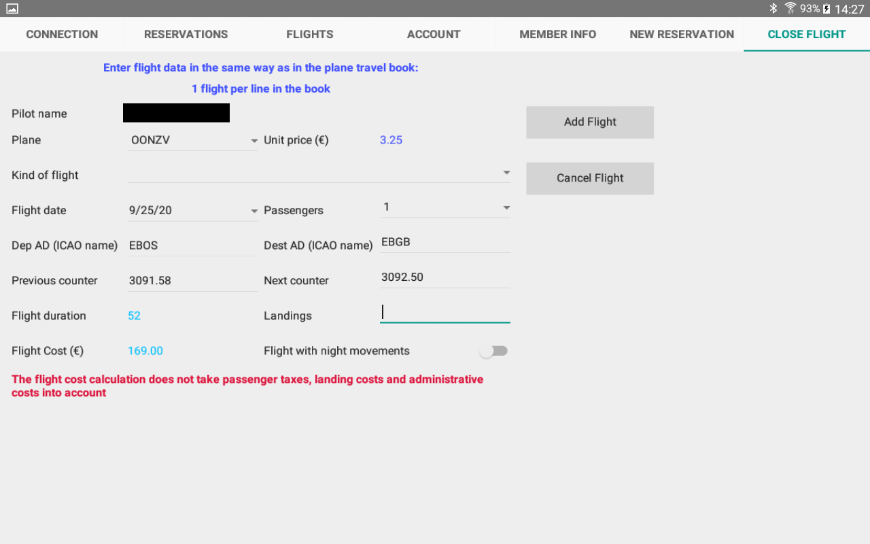Focus the Landings input field

point(445,312)
